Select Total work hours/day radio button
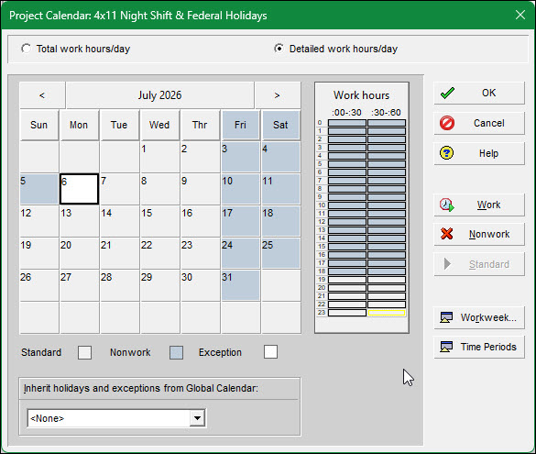This screenshot has width=536, height=454. (x=26, y=49)
